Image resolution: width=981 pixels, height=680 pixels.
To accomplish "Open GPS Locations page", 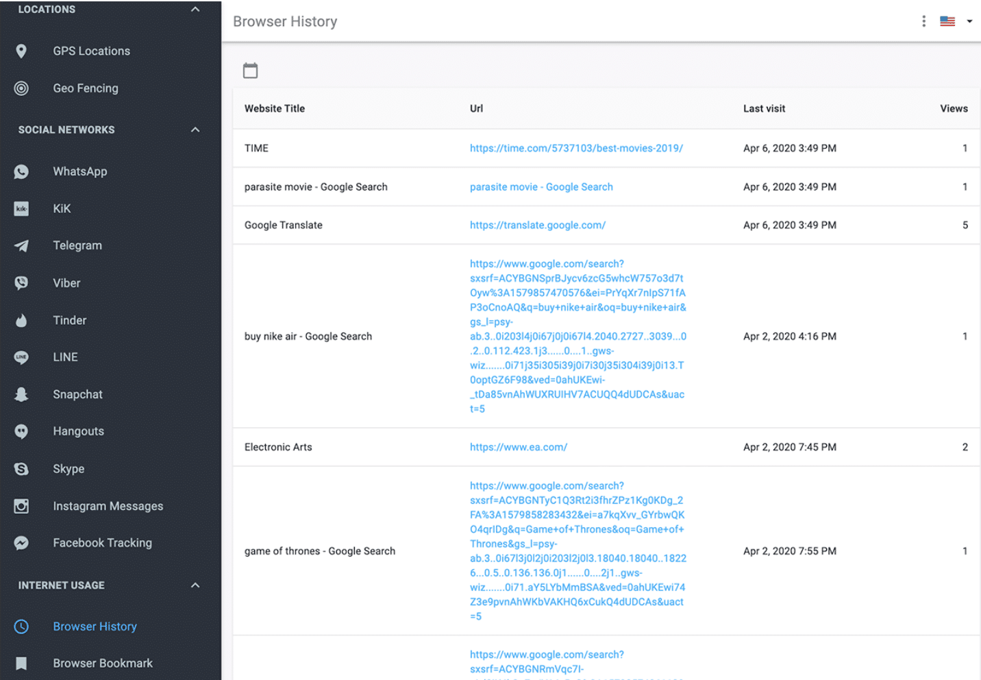I will [x=91, y=51].
